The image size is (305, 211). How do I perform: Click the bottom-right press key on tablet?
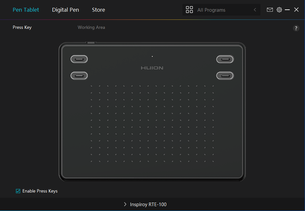click(x=225, y=76)
